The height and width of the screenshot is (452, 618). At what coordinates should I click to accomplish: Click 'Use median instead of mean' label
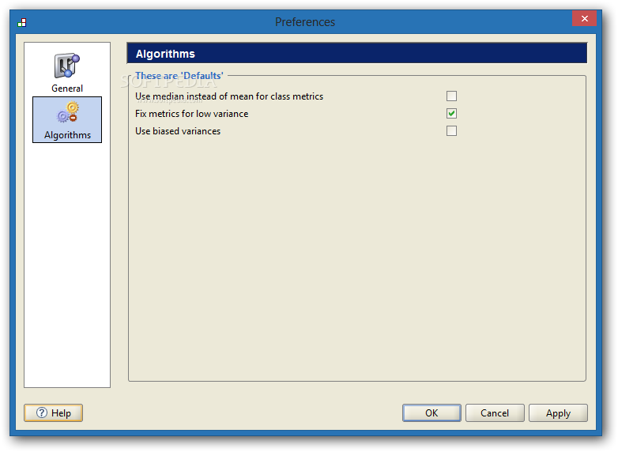click(229, 96)
